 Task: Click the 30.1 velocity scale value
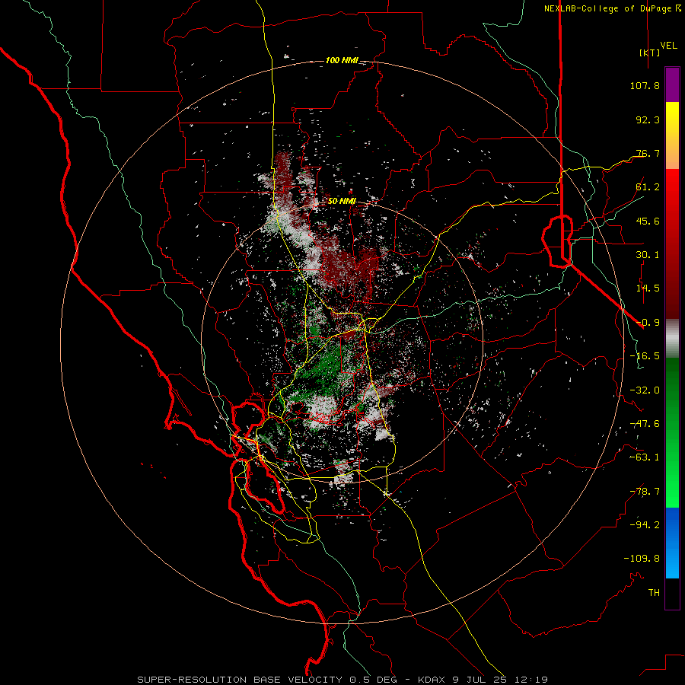coord(648,255)
